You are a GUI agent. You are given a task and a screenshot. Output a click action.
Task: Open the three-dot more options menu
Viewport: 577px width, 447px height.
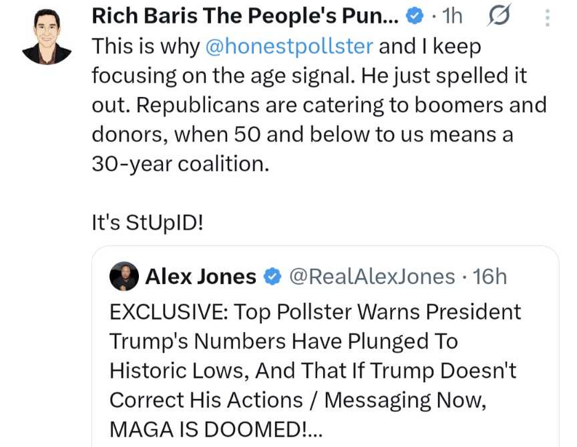[x=547, y=16]
